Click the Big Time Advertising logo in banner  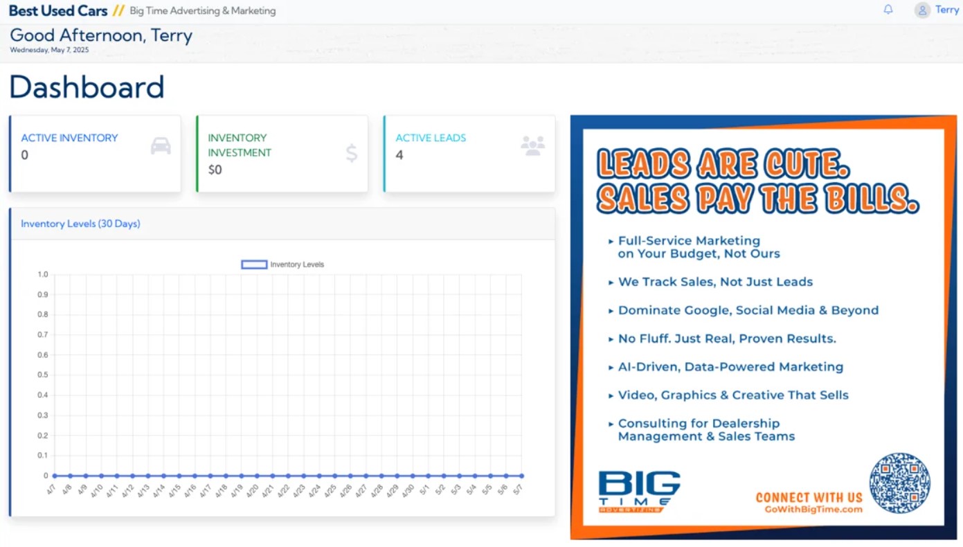pos(639,492)
